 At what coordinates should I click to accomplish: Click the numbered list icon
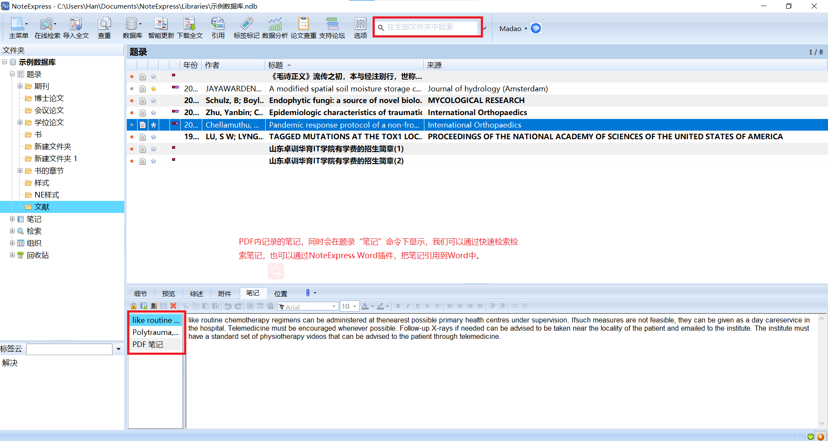(515, 306)
